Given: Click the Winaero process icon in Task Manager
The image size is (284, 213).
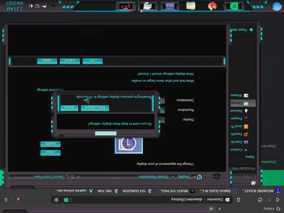Looking at the screenshot, I should [x=246, y=95].
